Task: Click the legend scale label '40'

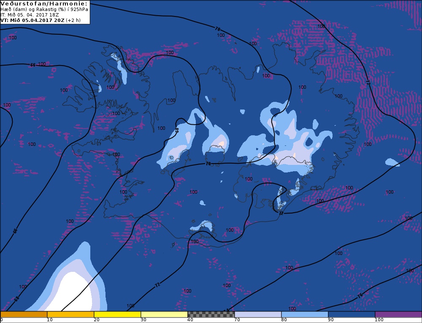Action: pos(190,320)
